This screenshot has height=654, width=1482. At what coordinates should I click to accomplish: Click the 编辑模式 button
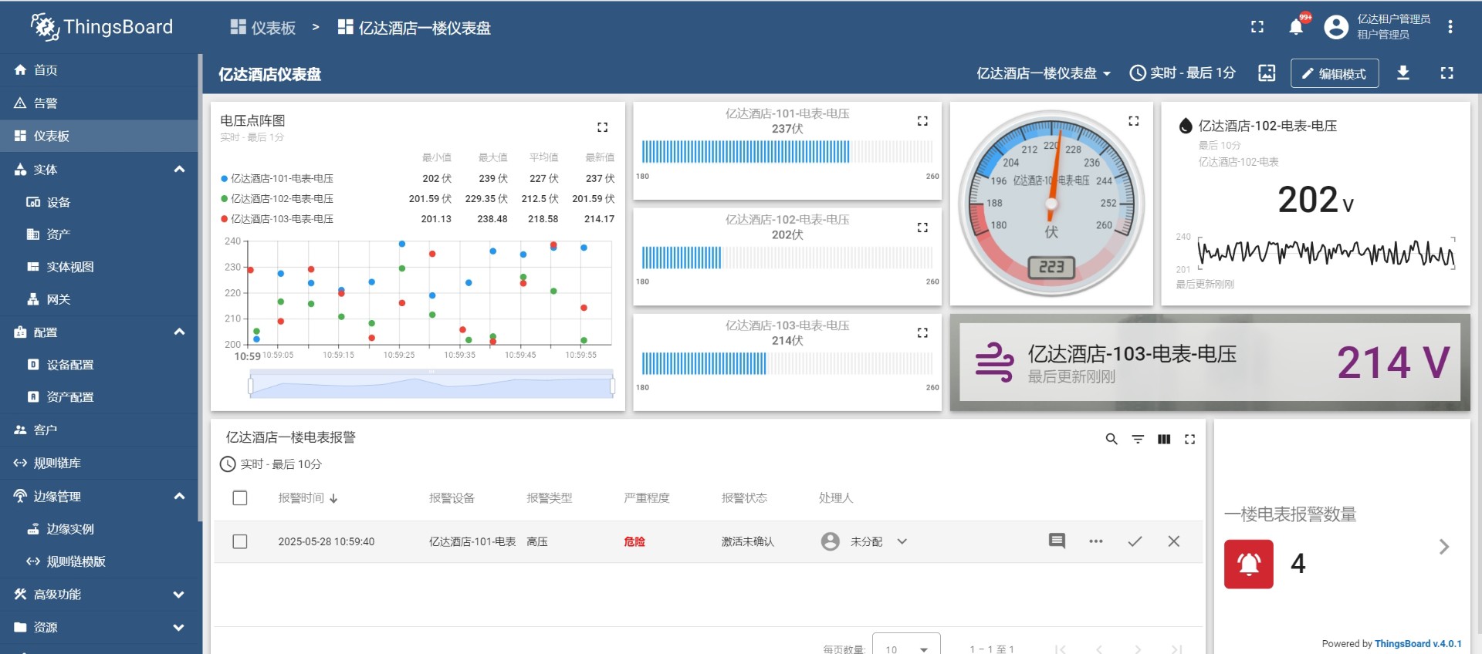(1334, 73)
